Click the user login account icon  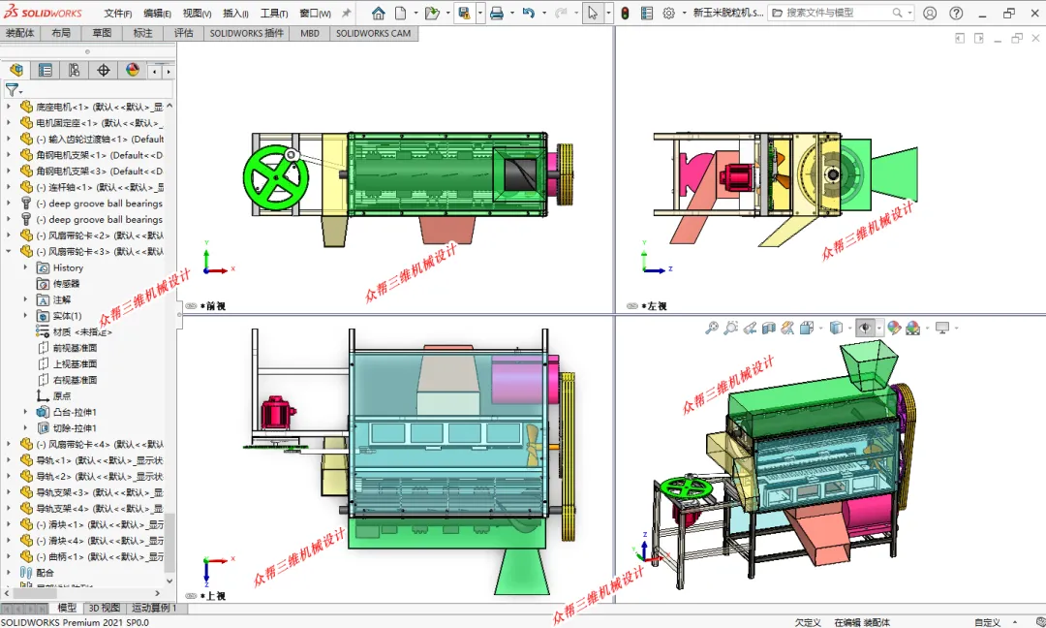930,13
